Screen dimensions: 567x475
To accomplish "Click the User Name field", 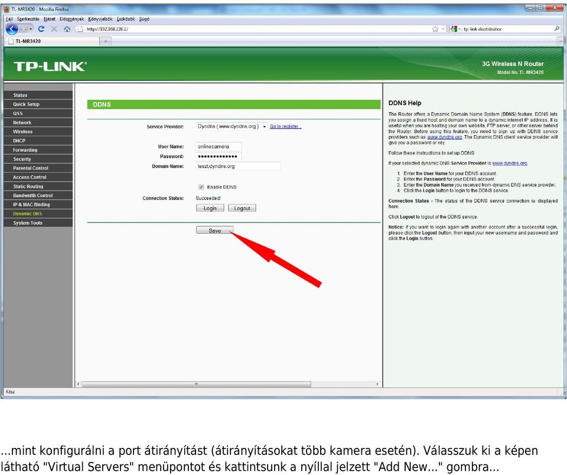I will pyautogui.click(x=219, y=146).
